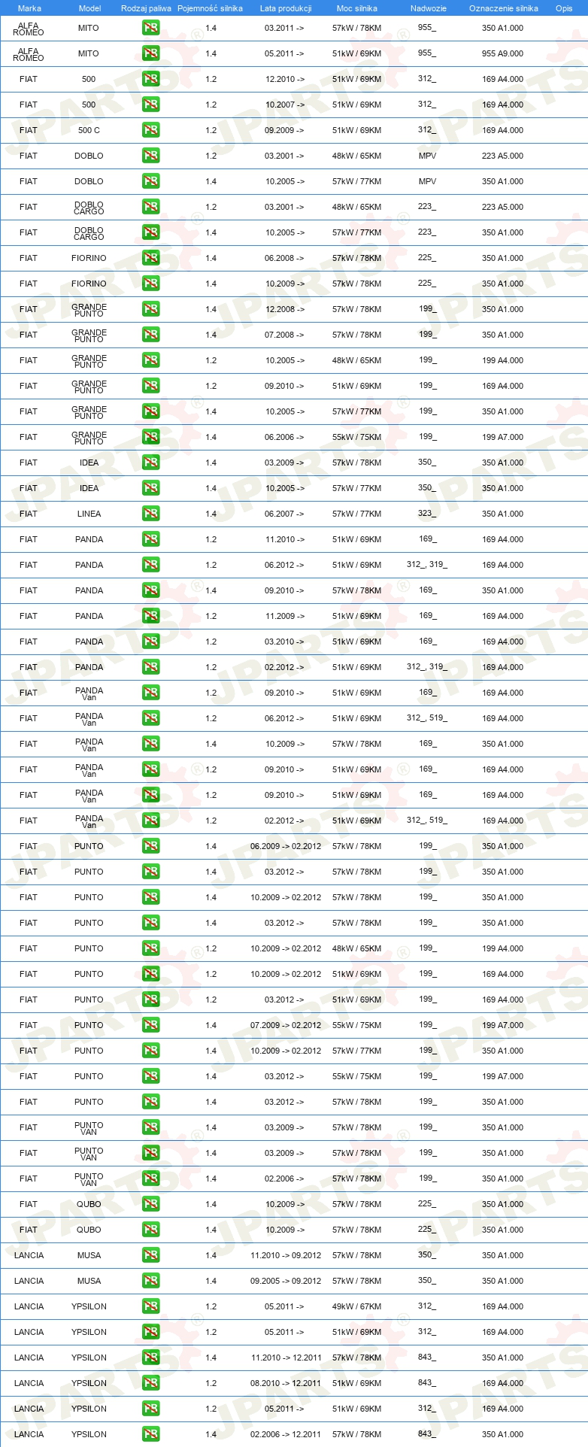Click the Moc silnika column header
Viewport: 588px width, 1447px height.
point(357,8)
